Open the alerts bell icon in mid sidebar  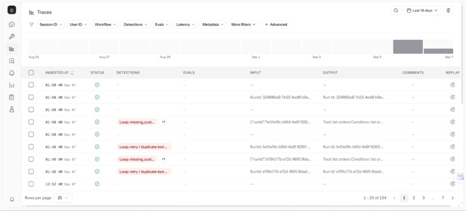tap(12, 73)
